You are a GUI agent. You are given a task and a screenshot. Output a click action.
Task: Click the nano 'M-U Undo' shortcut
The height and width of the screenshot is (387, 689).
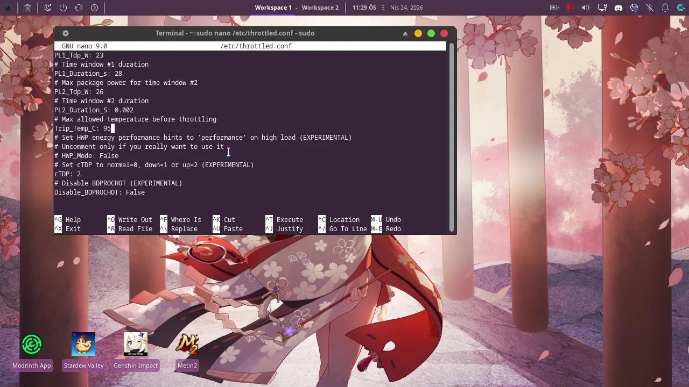point(386,220)
